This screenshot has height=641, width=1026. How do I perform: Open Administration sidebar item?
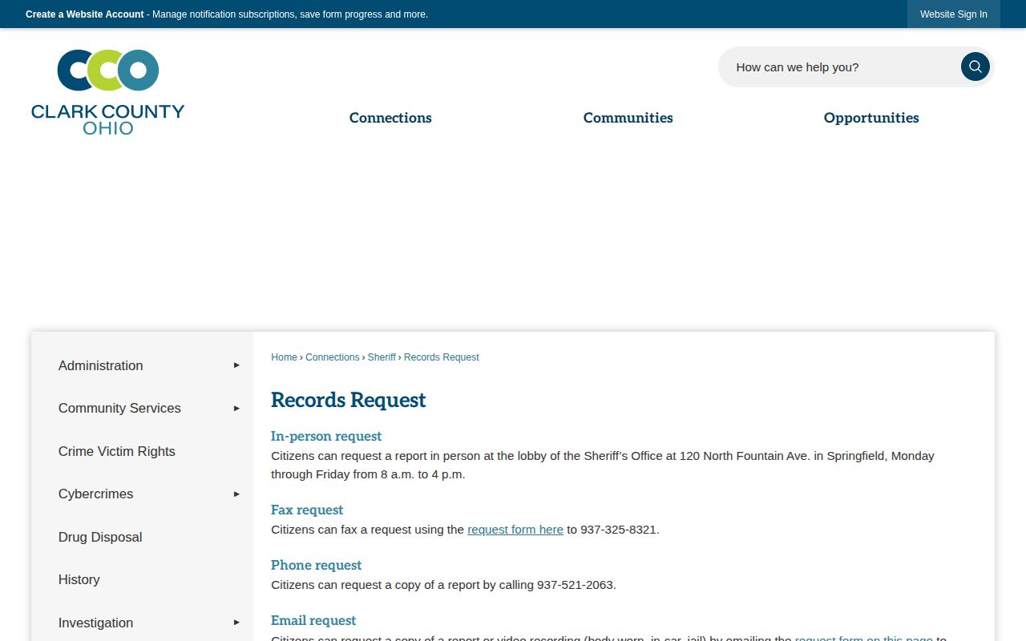tap(101, 365)
